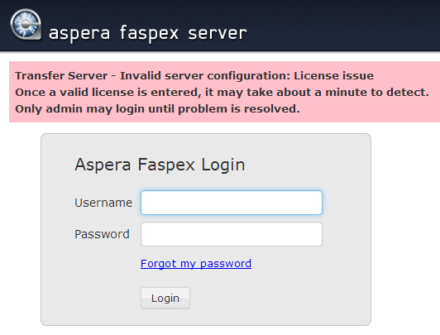Focus the Username input field
This screenshot has width=440, height=335.
tap(232, 203)
